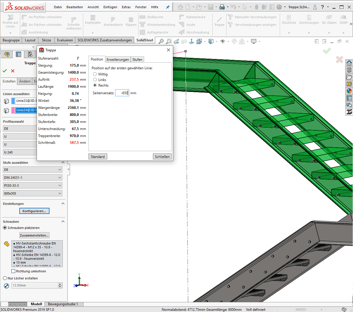Open the P330-33-3 dropdown
The image size is (353, 312).
click(33, 185)
